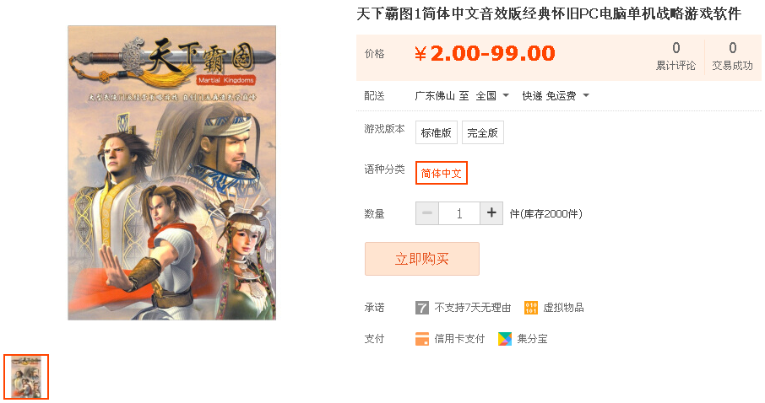Click the 不支持7天无理由 promise link
Image resolution: width=765 pixels, height=403 pixels.
473,308
